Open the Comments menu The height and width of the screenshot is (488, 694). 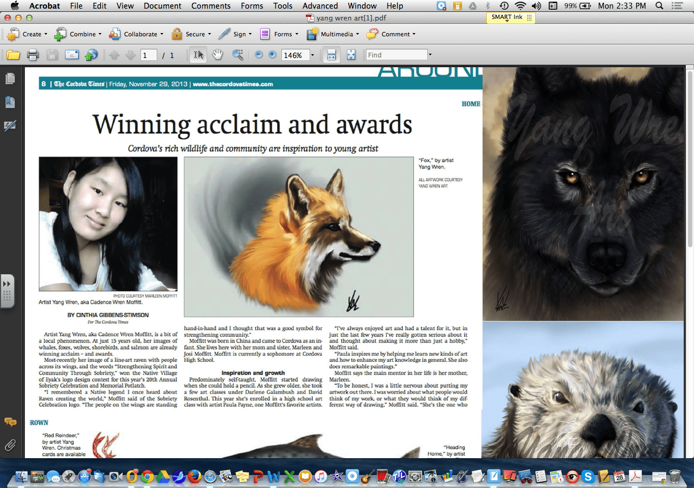click(211, 6)
